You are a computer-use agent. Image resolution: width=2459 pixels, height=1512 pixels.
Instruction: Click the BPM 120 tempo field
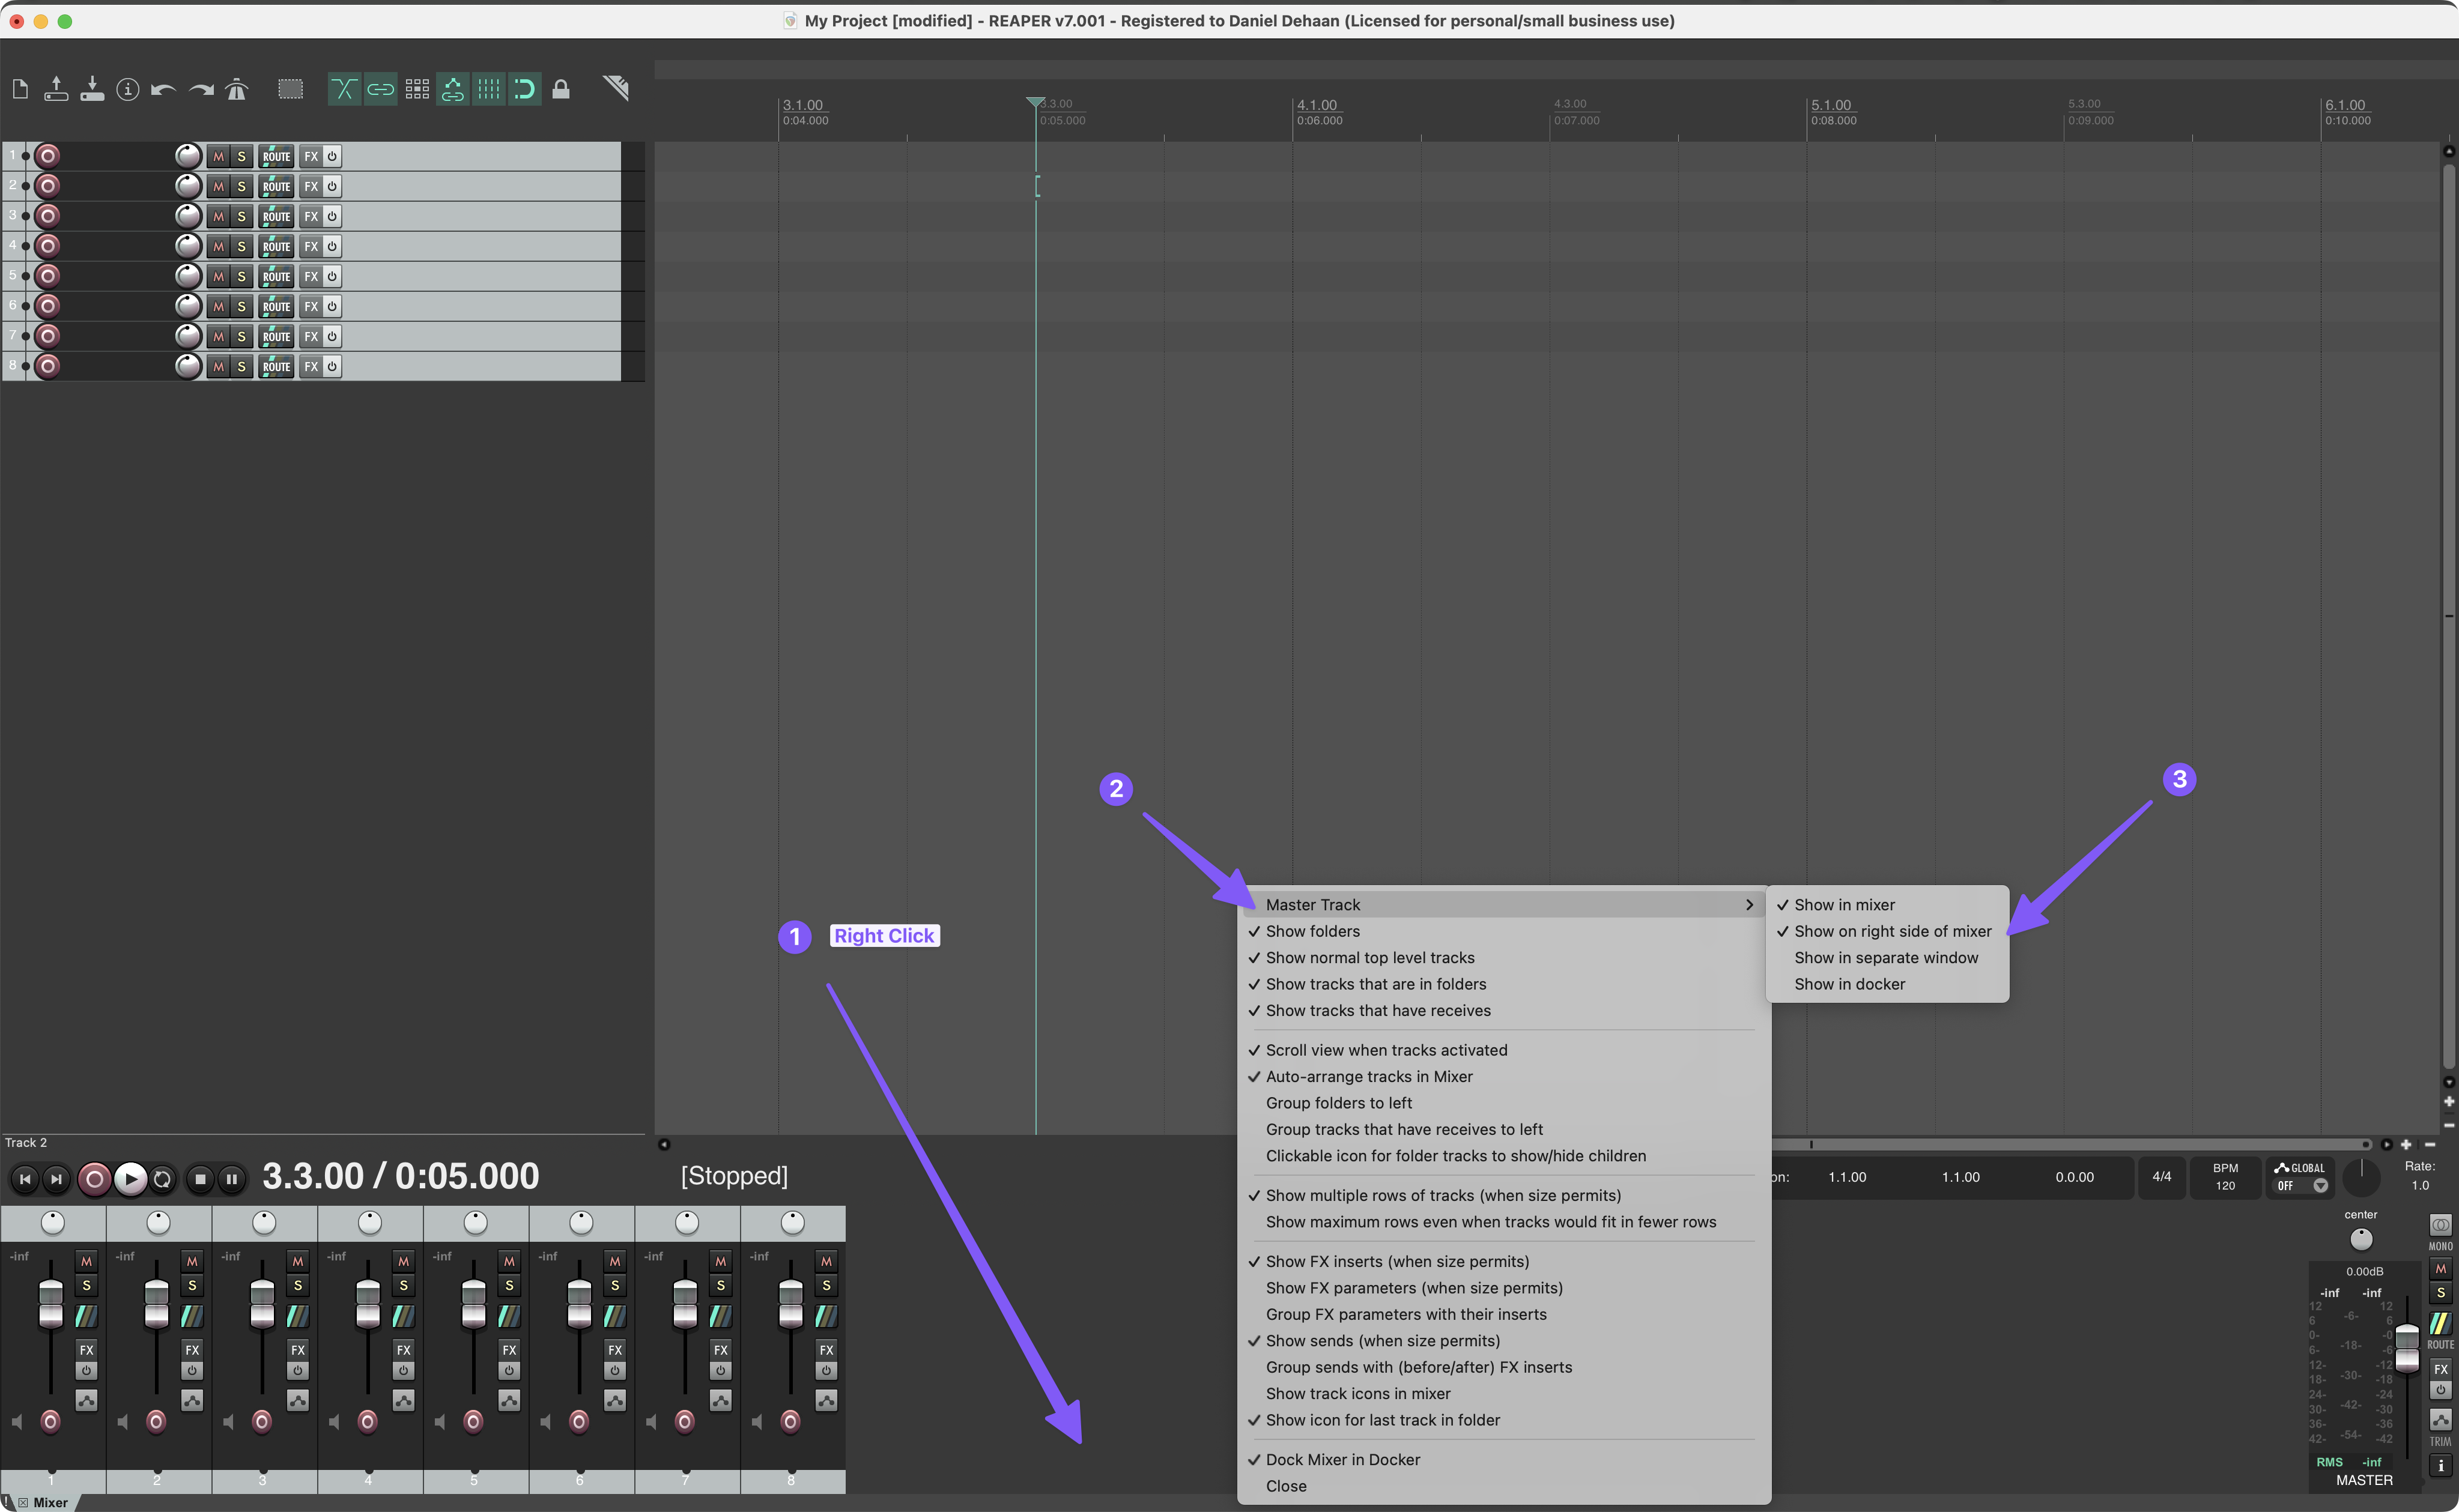point(2225,1177)
